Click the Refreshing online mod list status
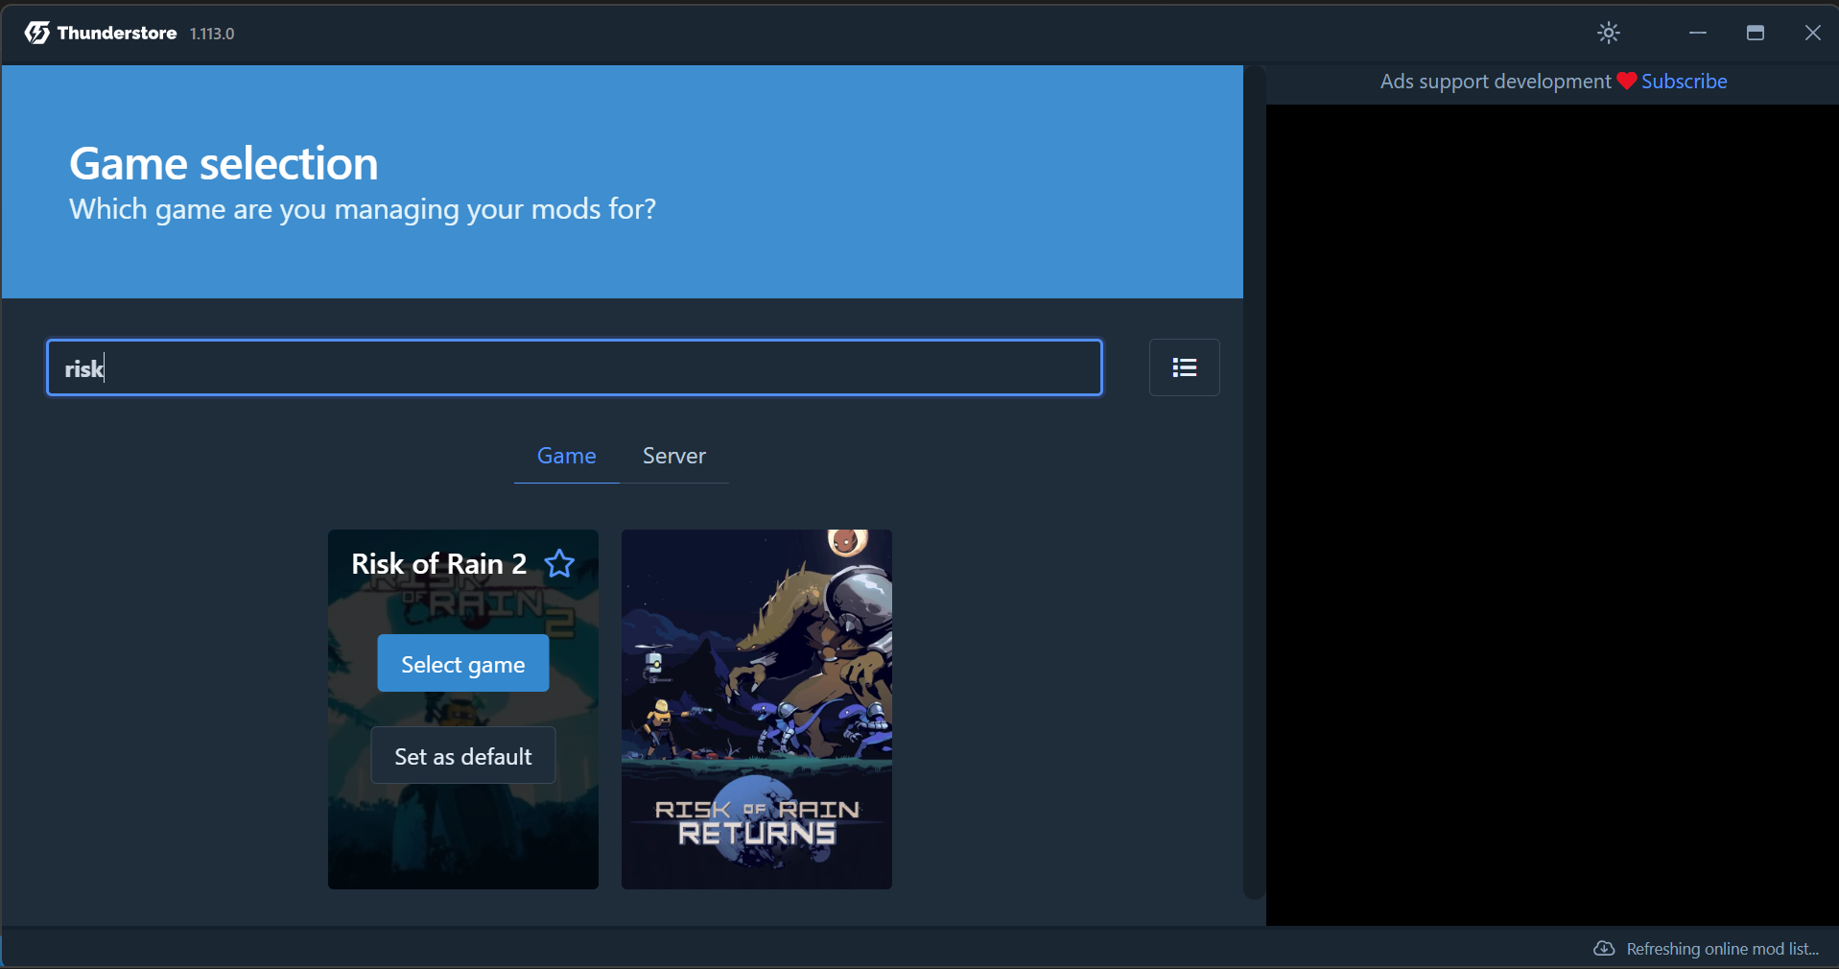The image size is (1839, 969). coord(1723,949)
